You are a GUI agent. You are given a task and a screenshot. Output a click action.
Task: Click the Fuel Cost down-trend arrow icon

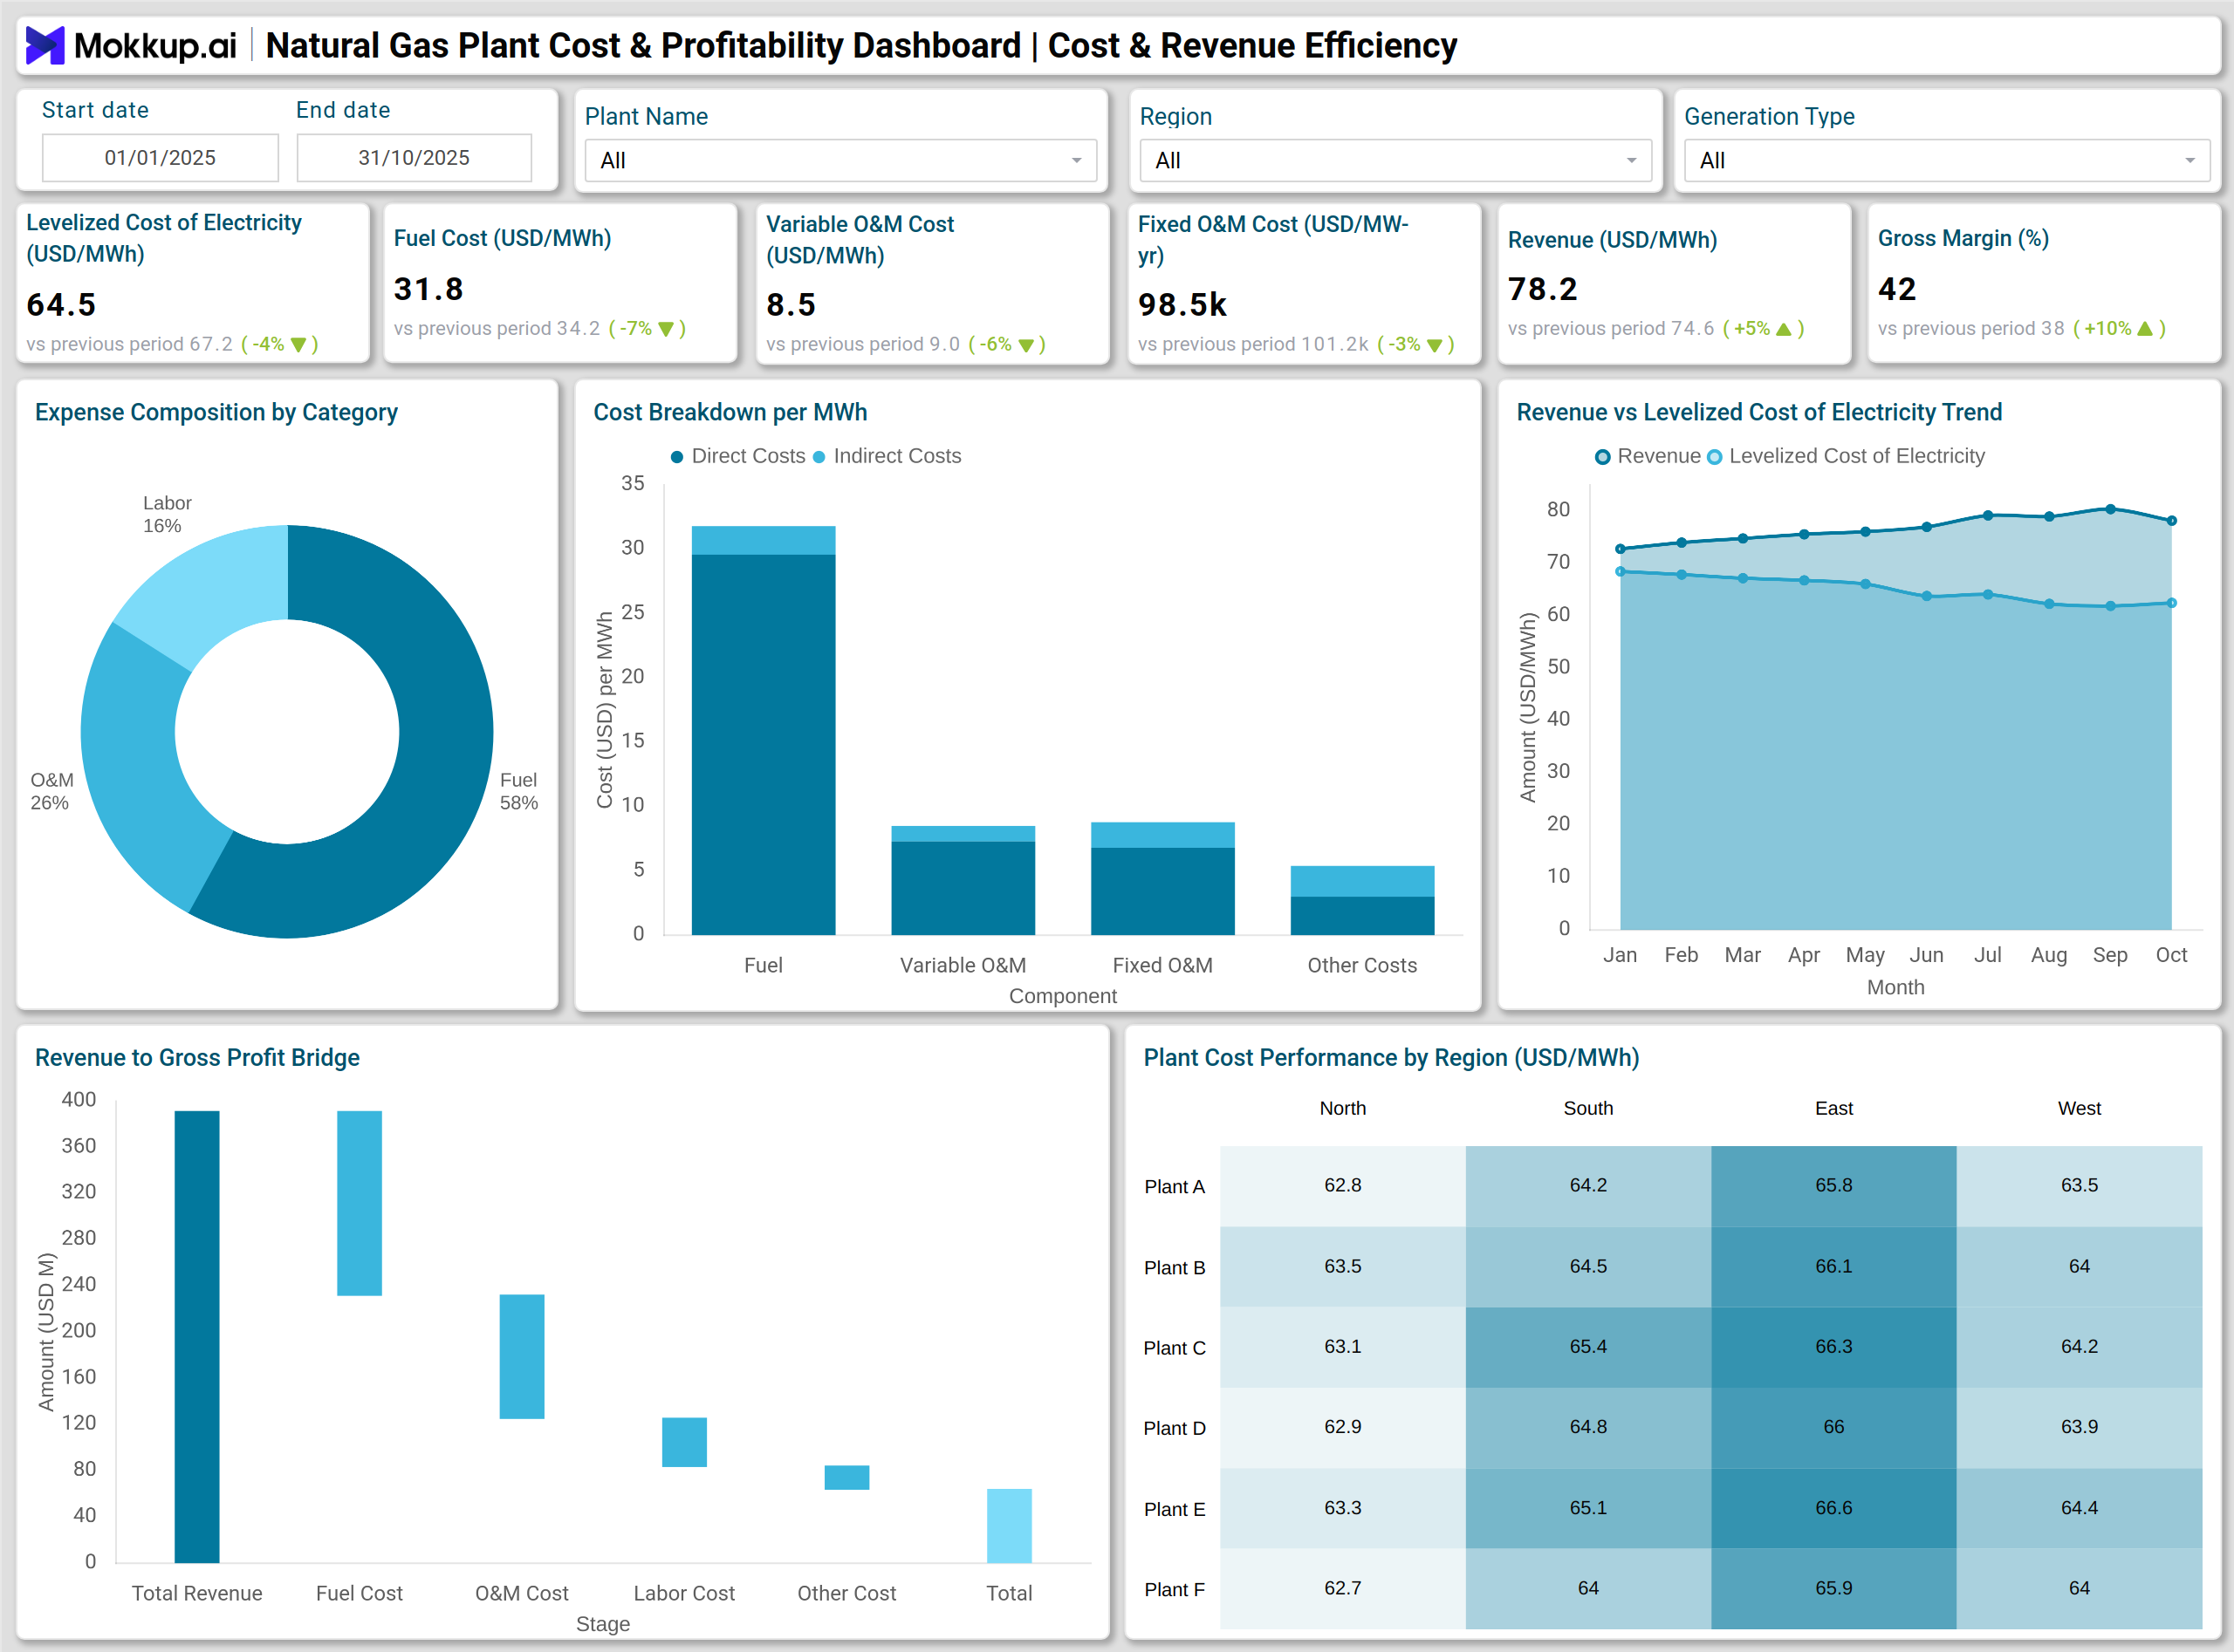click(x=667, y=329)
